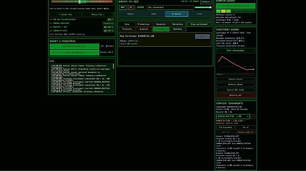306x171 pixels.
Task: Click the Invest 50% funds button
Action: click(x=235, y=90)
